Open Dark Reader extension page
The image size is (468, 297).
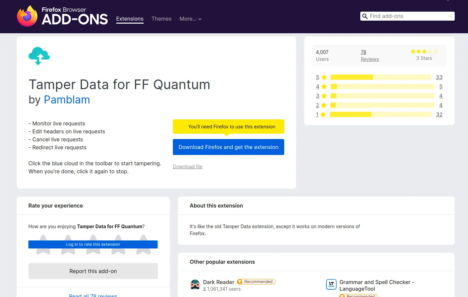click(x=219, y=282)
